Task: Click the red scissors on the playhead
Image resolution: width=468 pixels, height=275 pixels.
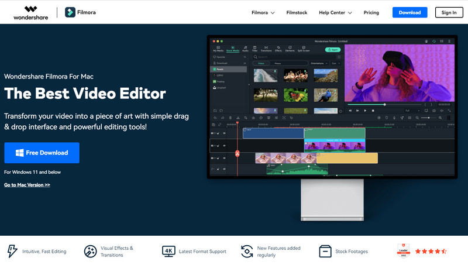Action: click(x=238, y=153)
